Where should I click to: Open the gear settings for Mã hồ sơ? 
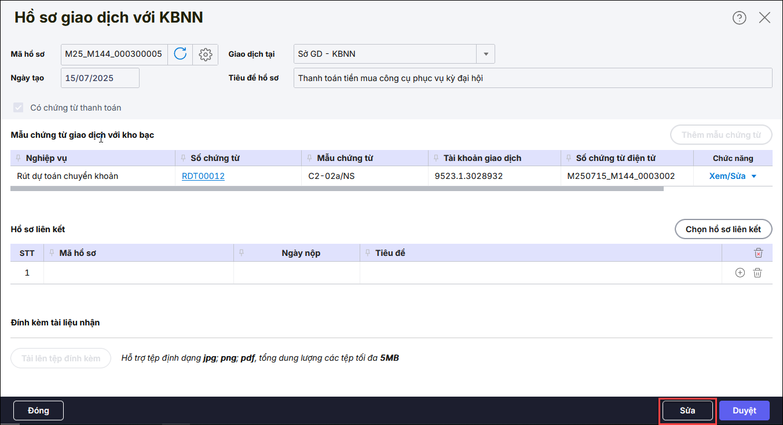click(x=205, y=54)
